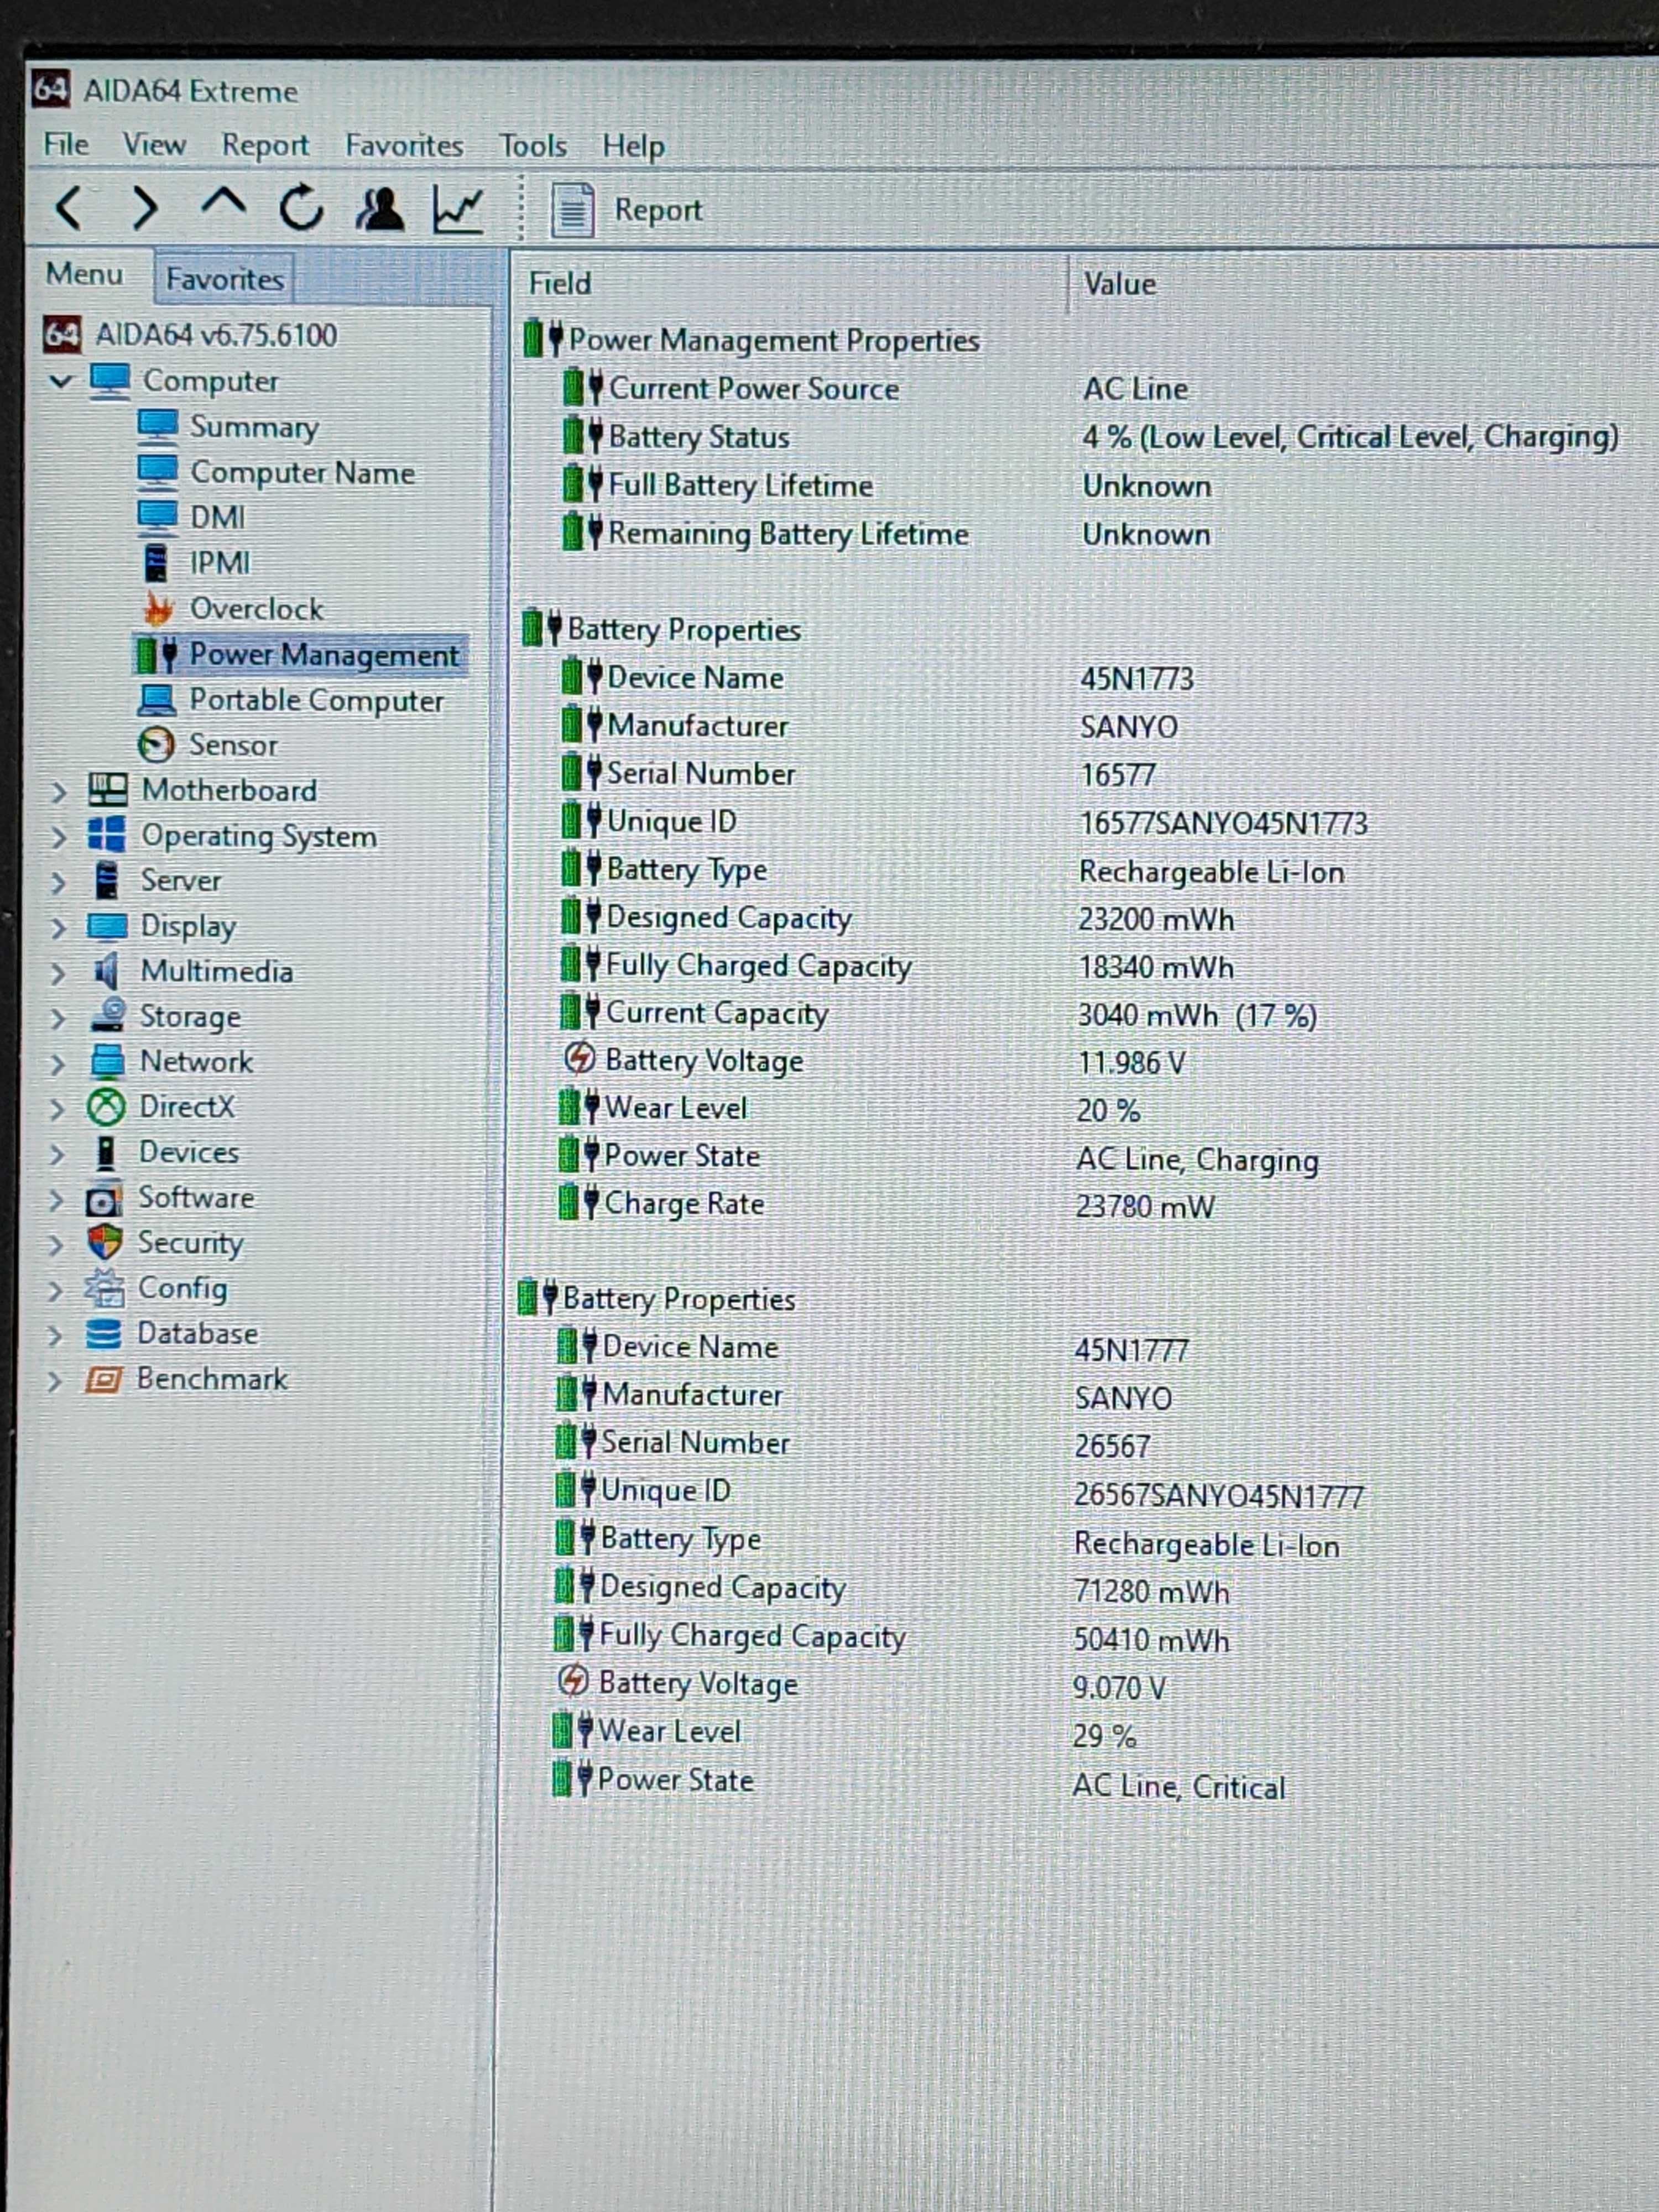
Task: Go back with the left arrow button
Action: [69, 210]
